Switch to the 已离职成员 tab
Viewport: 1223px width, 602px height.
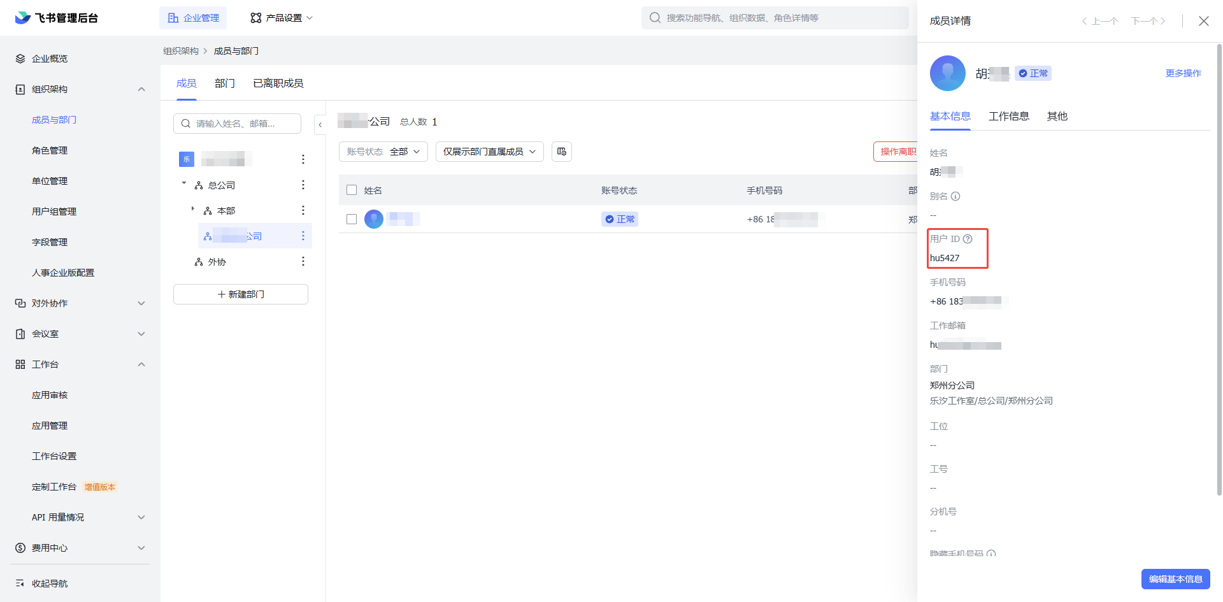pyautogui.click(x=278, y=83)
